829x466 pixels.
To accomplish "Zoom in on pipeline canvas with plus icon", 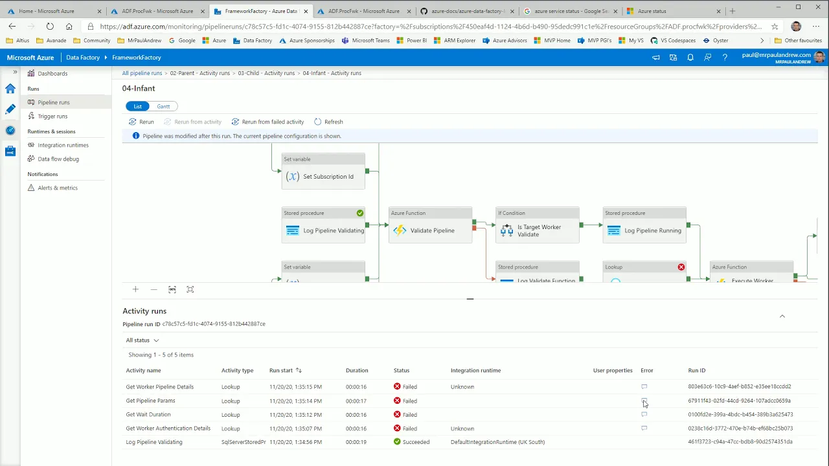I will [x=135, y=289].
